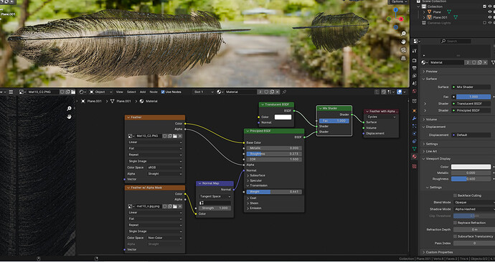495x262 pixels.
Task: Toggle the Use Nodes checkbox
Action: click(x=163, y=92)
